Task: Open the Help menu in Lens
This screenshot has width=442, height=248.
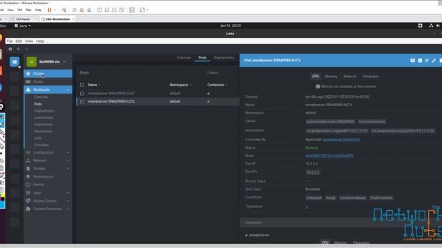Action: tap(40, 41)
